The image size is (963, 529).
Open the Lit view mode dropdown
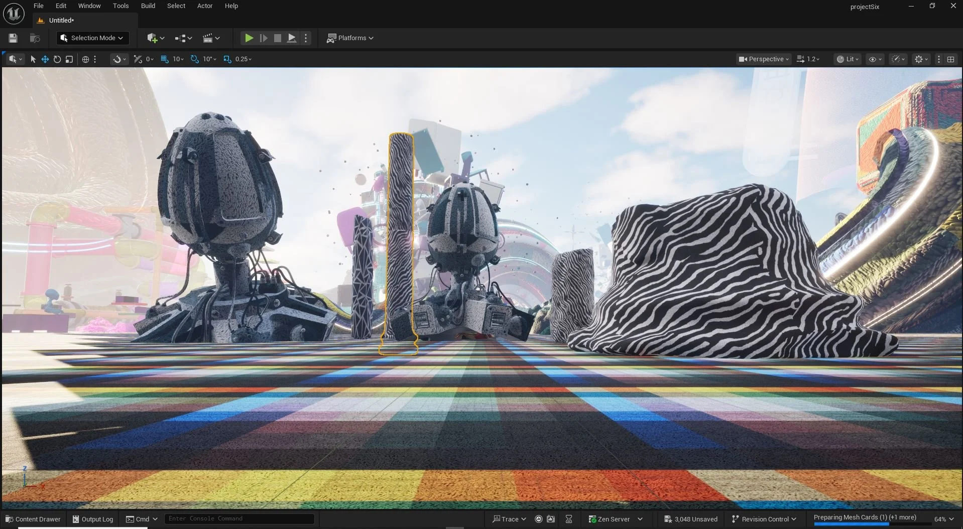point(848,59)
